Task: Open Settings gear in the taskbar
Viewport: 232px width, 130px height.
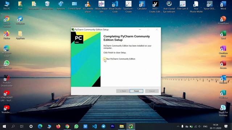Action: click(31, 126)
